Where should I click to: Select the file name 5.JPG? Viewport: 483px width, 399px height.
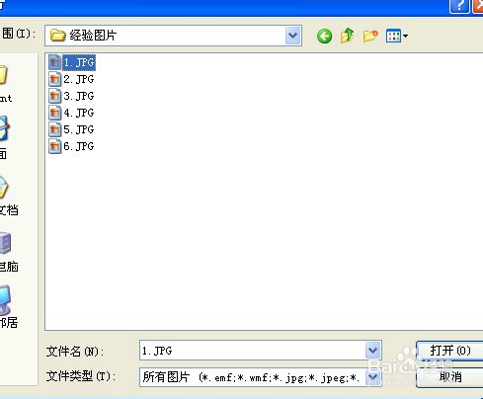[79, 129]
